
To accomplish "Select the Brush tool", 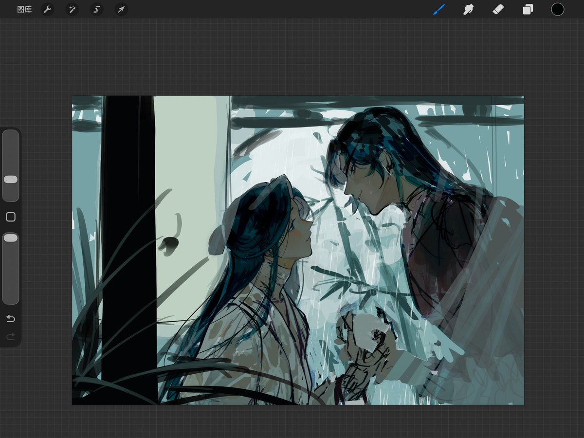I will click(x=439, y=9).
